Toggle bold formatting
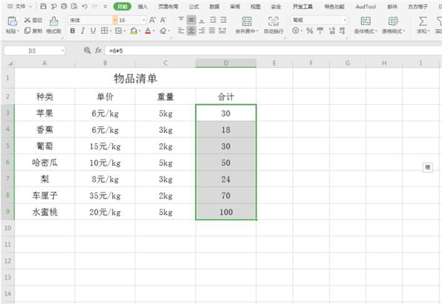Image resolution: width=442 pixels, height=304 pixels. 72,31
